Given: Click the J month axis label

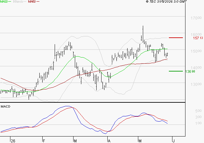Looking at the screenshot, I should point(173,141).
